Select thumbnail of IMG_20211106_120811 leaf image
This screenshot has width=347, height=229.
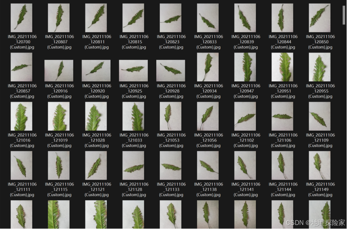tap(96, 18)
